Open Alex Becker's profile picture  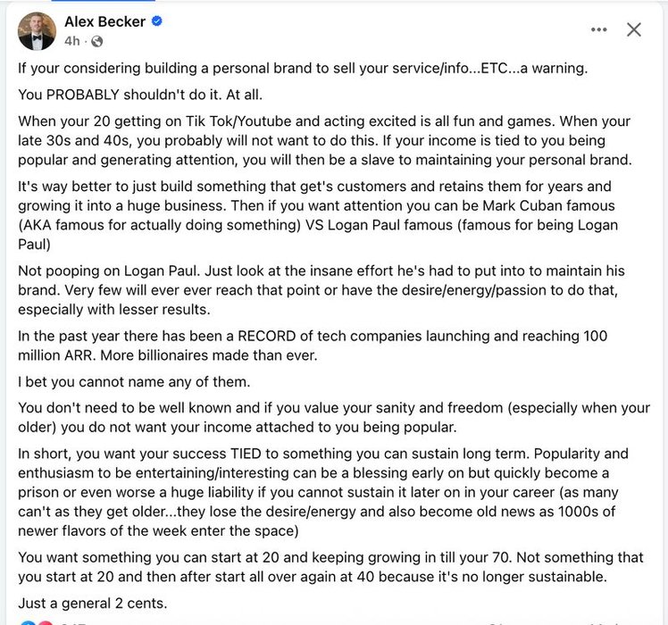[38, 31]
